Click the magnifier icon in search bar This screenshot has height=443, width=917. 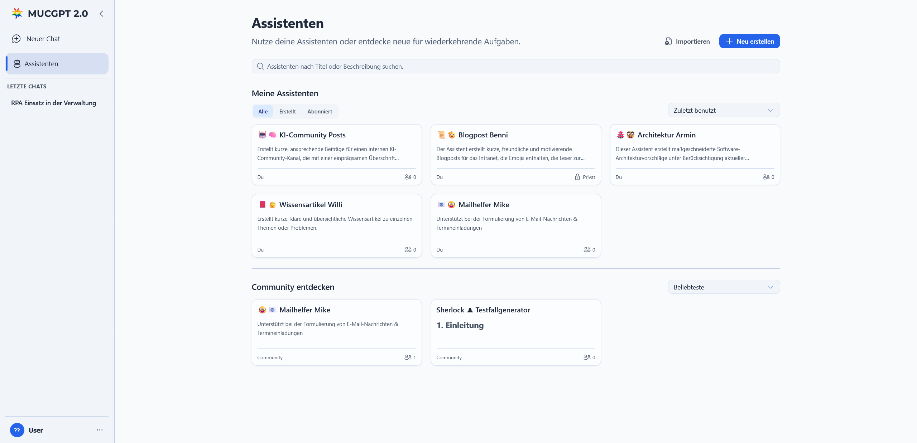pyautogui.click(x=260, y=67)
